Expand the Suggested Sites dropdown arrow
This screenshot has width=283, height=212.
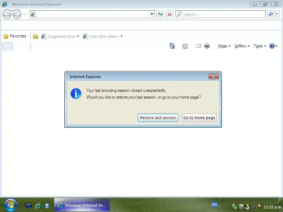pyautogui.click(x=78, y=36)
